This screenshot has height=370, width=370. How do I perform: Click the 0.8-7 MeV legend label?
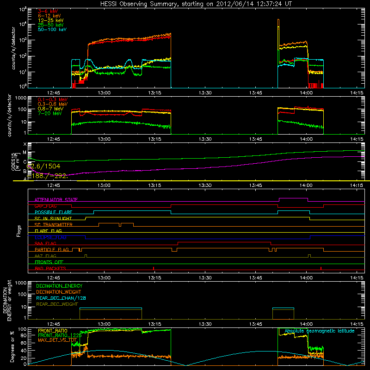tap(50, 109)
